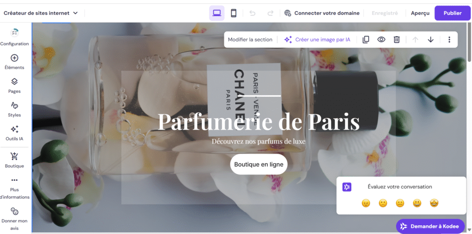The height and width of the screenshot is (234, 472).
Task: Click the Publier button
Action: pyautogui.click(x=453, y=13)
